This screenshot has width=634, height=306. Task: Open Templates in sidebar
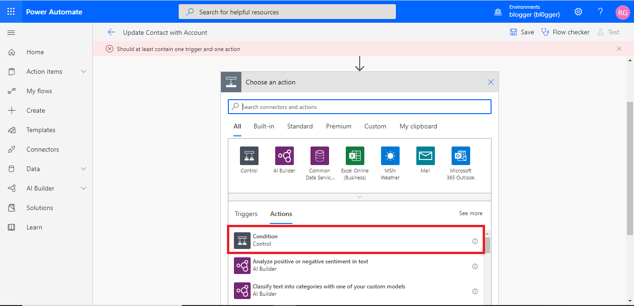point(41,130)
